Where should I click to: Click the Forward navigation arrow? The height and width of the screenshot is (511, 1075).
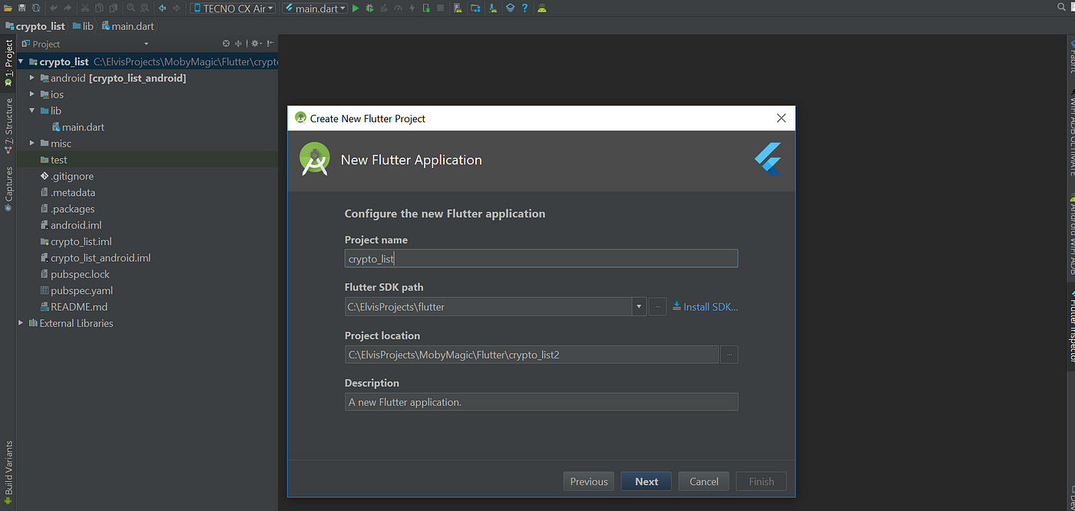[177, 8]
